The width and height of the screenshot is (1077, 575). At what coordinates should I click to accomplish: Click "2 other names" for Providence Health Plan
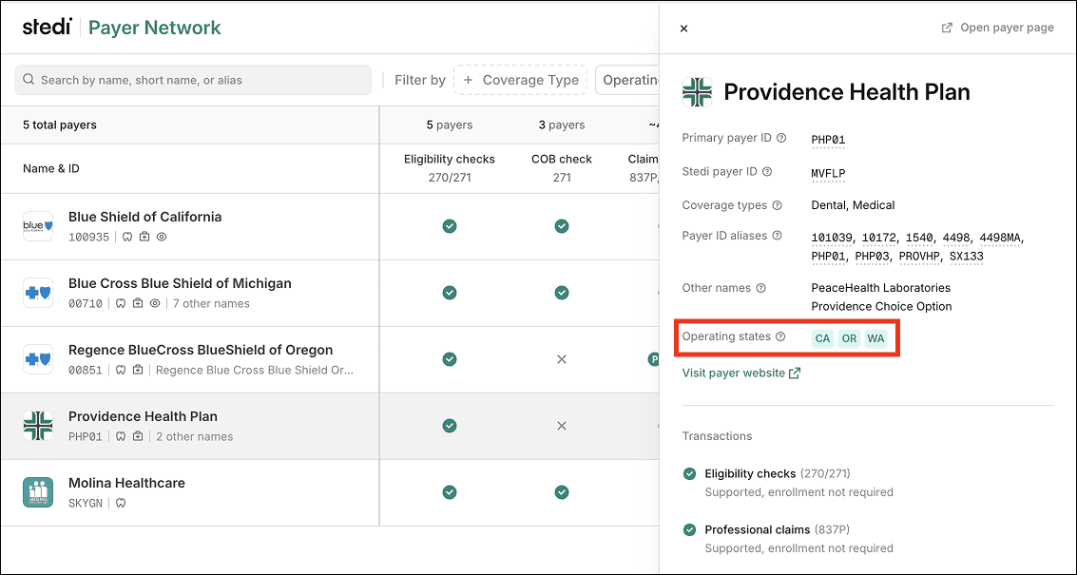[194, 436]
